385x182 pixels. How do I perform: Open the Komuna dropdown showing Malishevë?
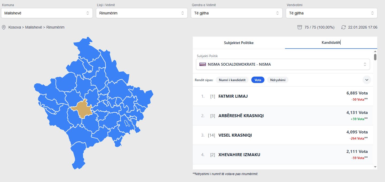click(47, 13)
